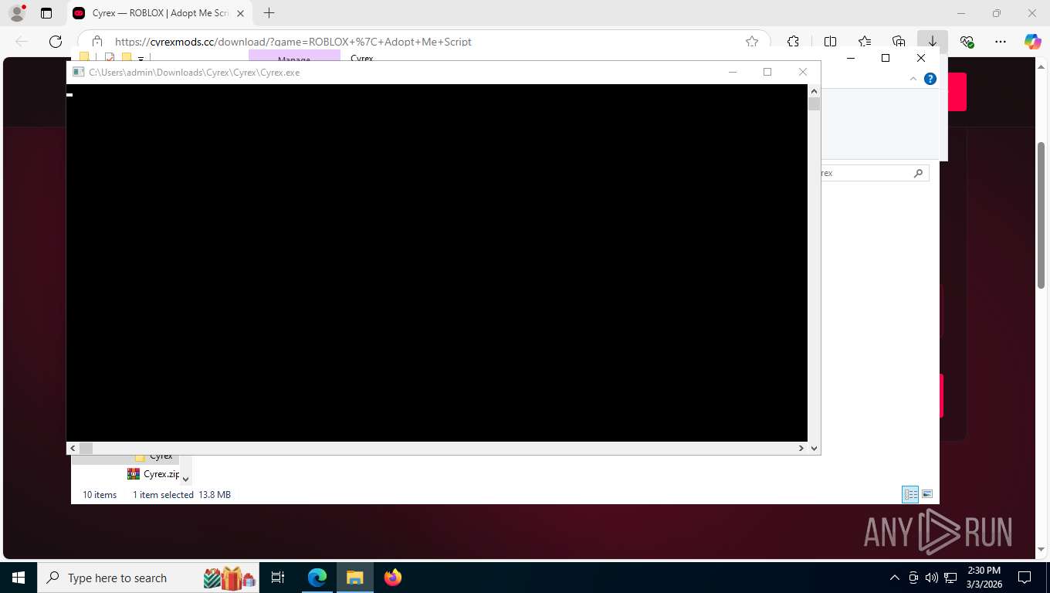Open Browser essentials heart icon
The height and width of the screenshot is (593, 1050).
tap(967, 42)
